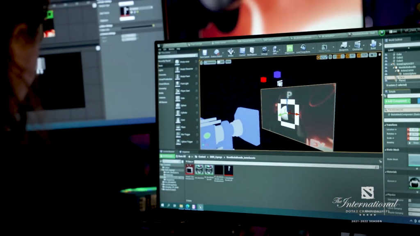The image size is (420, 236).
Task: Switch to the World Outliner tab
Action: pyautogui.click(x=395, y=40)
